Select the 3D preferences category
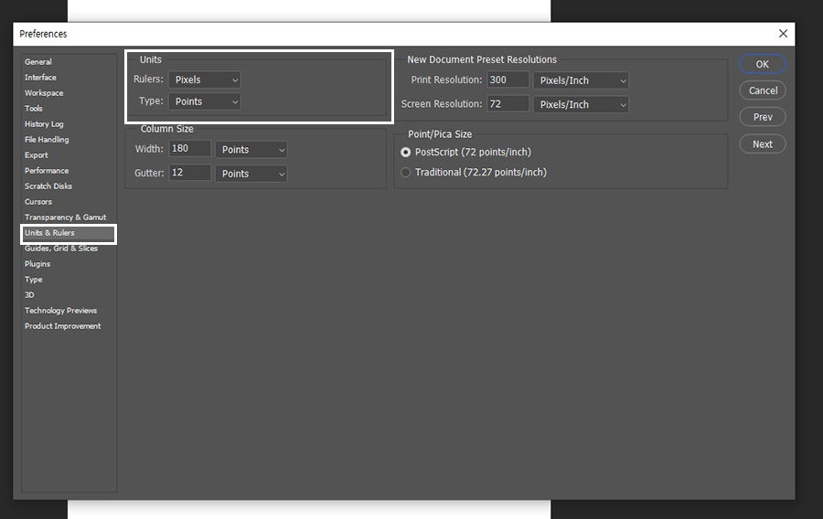 coord(29,295)
